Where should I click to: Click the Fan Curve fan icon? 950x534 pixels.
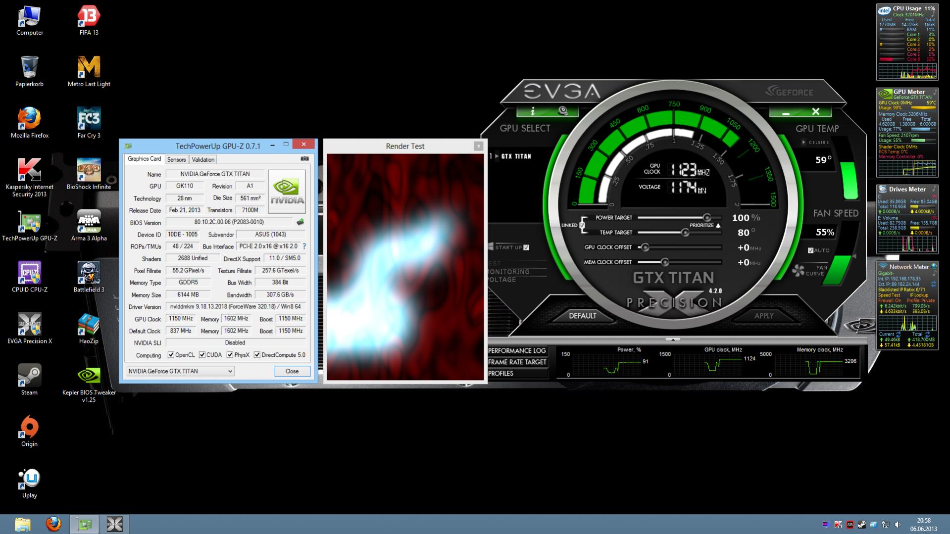[799, 270]
